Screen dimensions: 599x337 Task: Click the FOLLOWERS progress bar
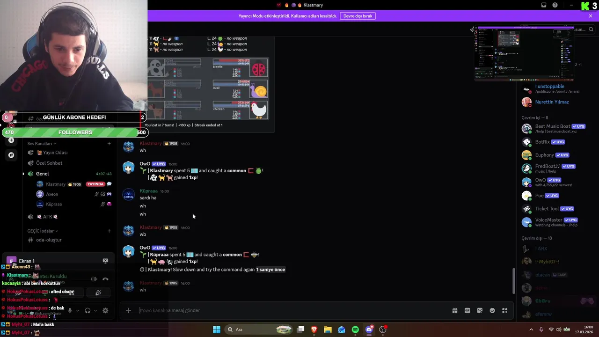point(75,132)
